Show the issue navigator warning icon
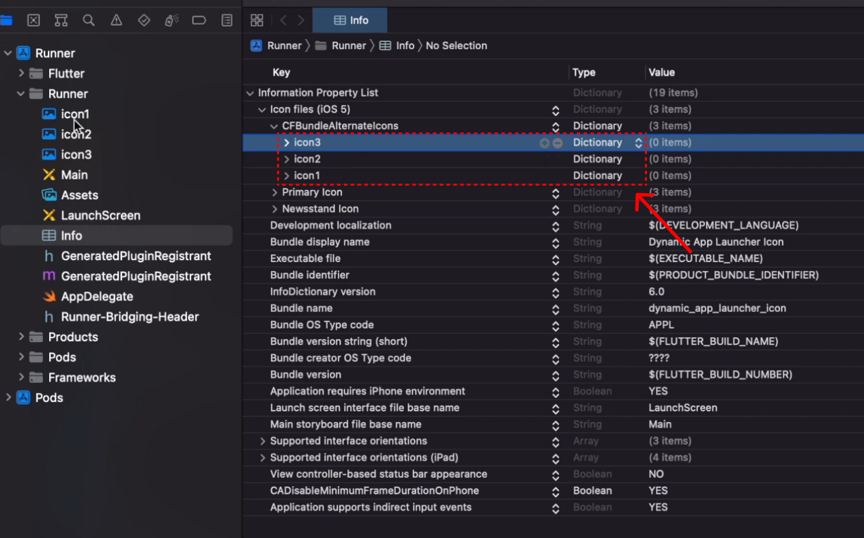The width and height of the screenshot is (864, 538). [x=116, y=20]
